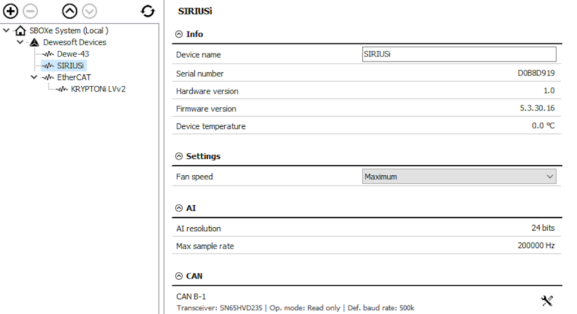Click serial number value D0B8D919
577x314 pixels.
coord(536,73)
